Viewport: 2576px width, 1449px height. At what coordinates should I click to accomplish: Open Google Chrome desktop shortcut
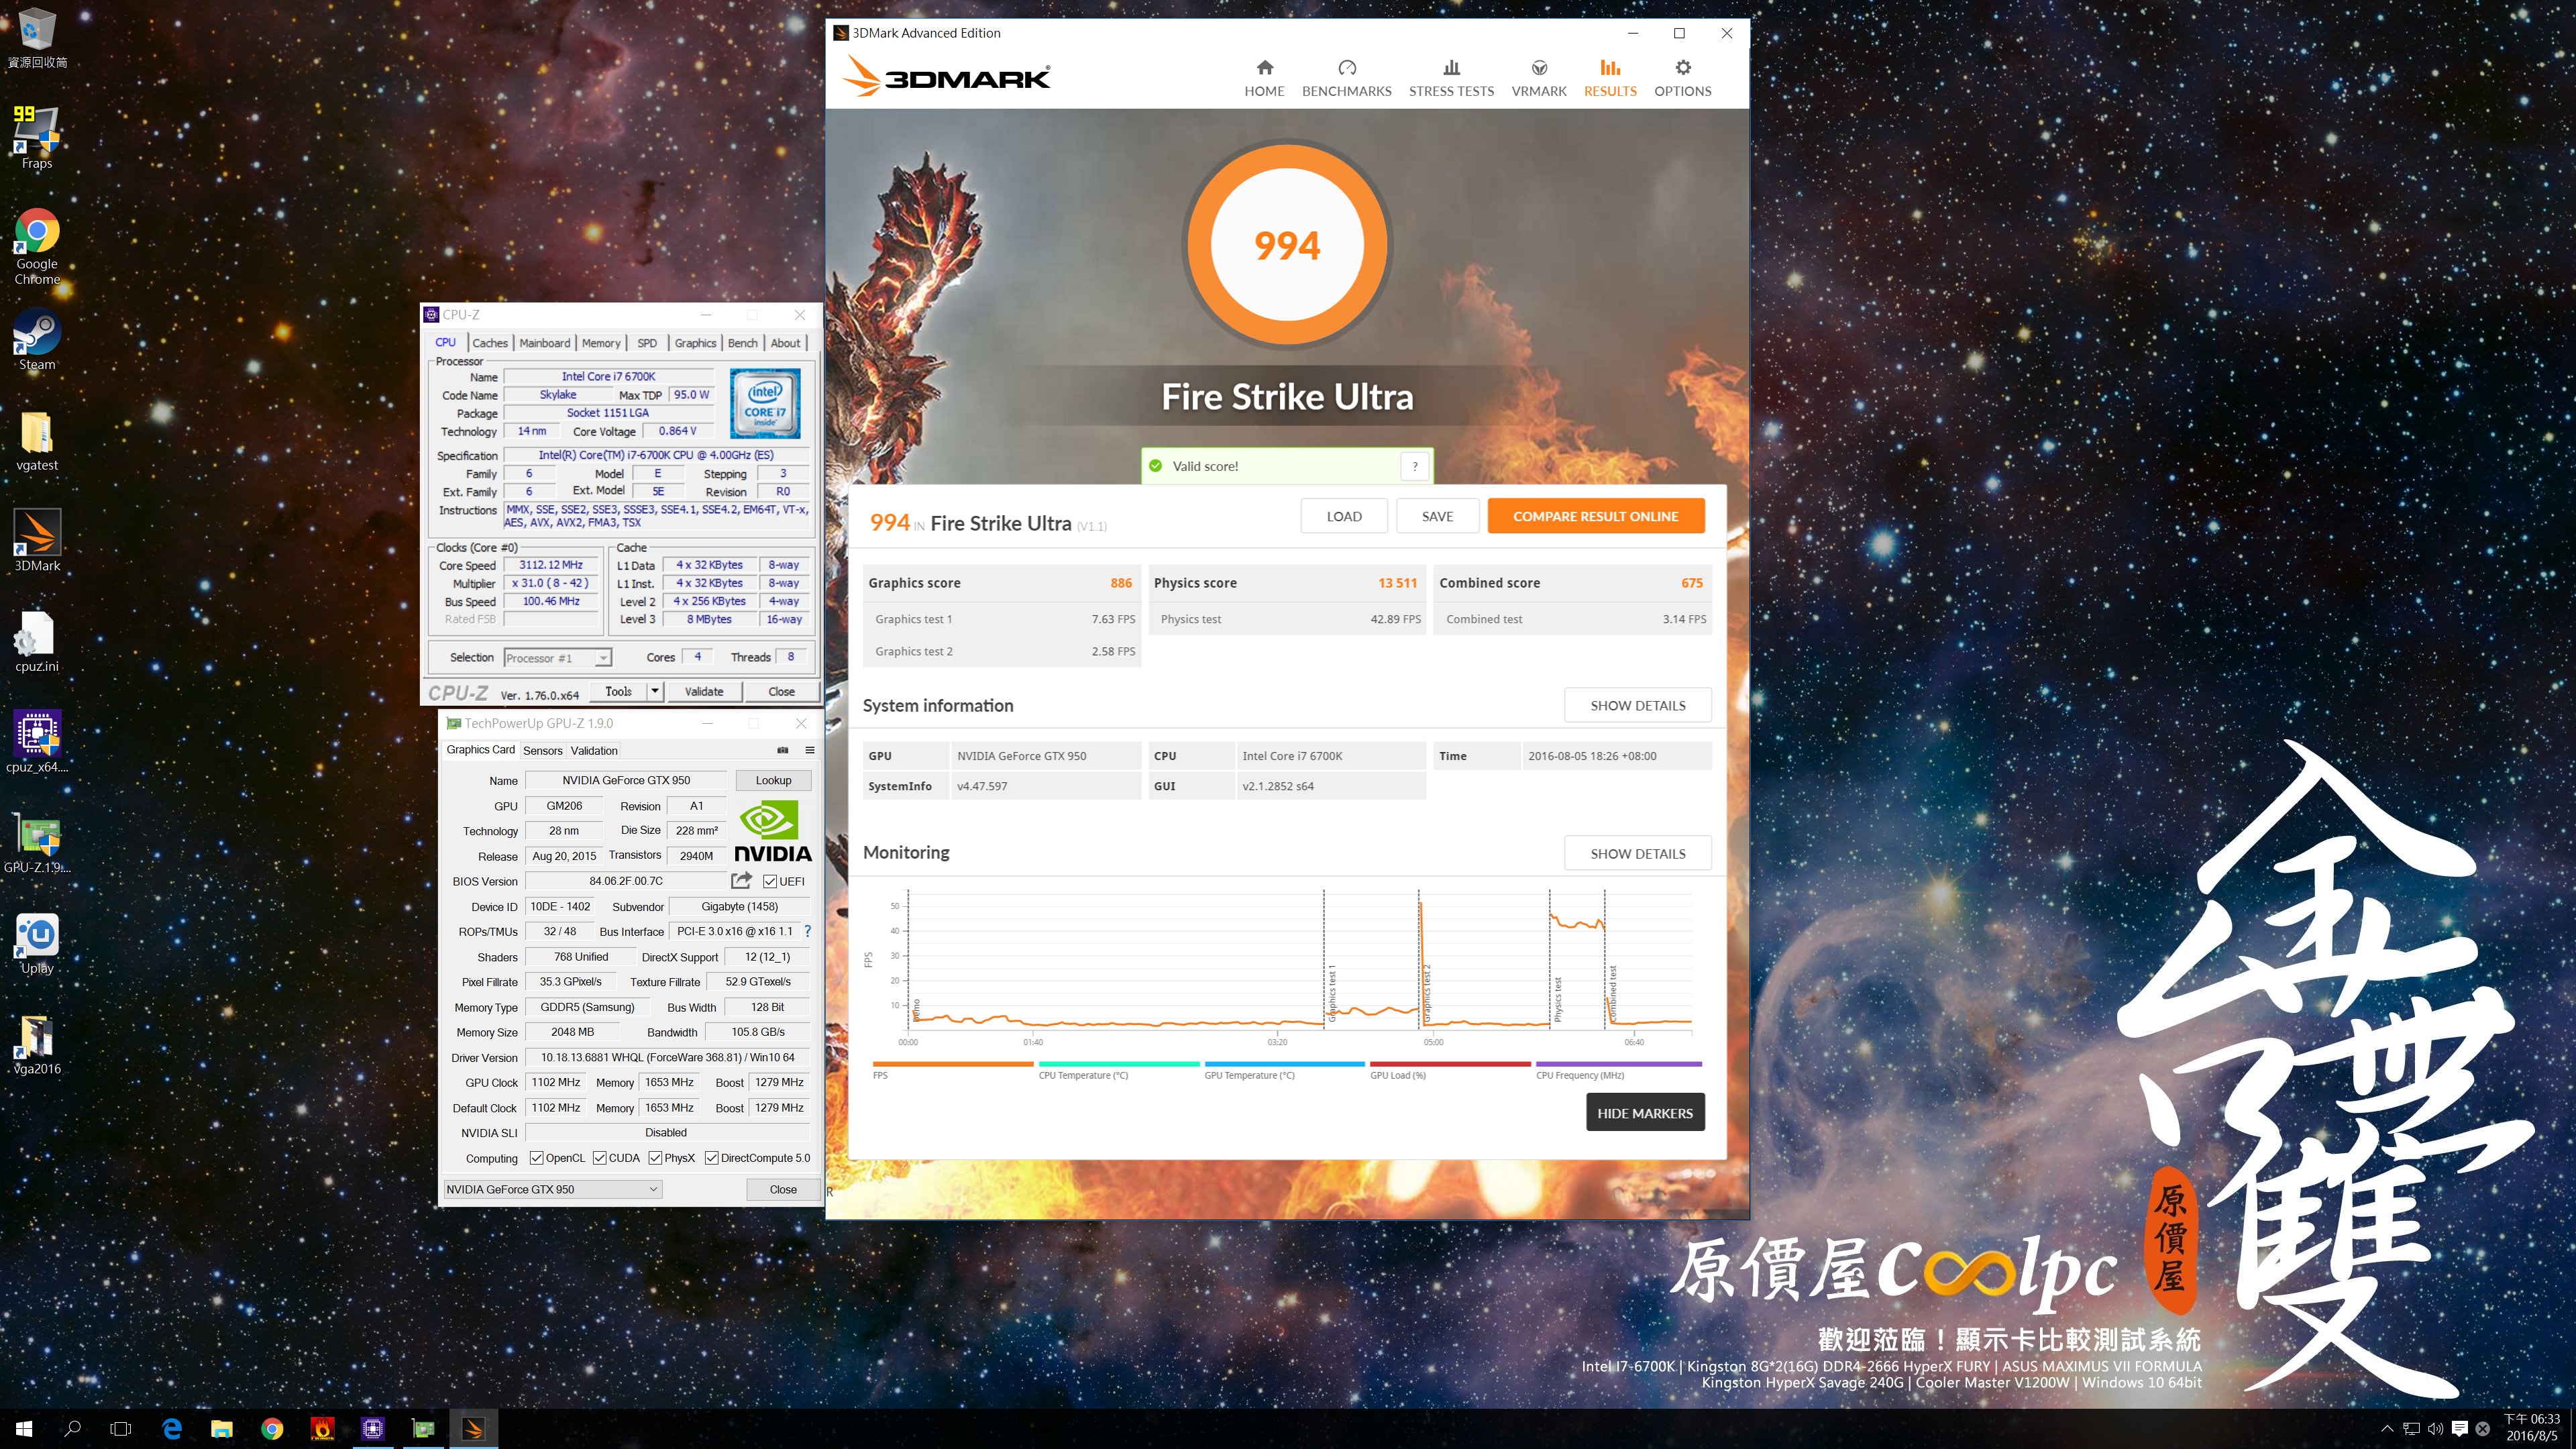pos(37,246)
